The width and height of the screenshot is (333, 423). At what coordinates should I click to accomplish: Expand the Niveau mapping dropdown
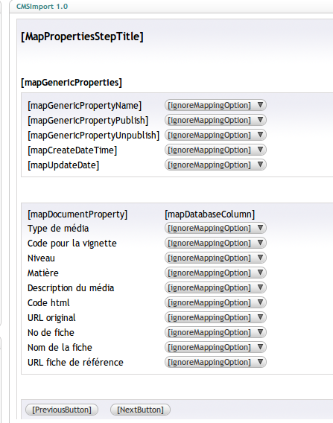(x=215, y=258)
